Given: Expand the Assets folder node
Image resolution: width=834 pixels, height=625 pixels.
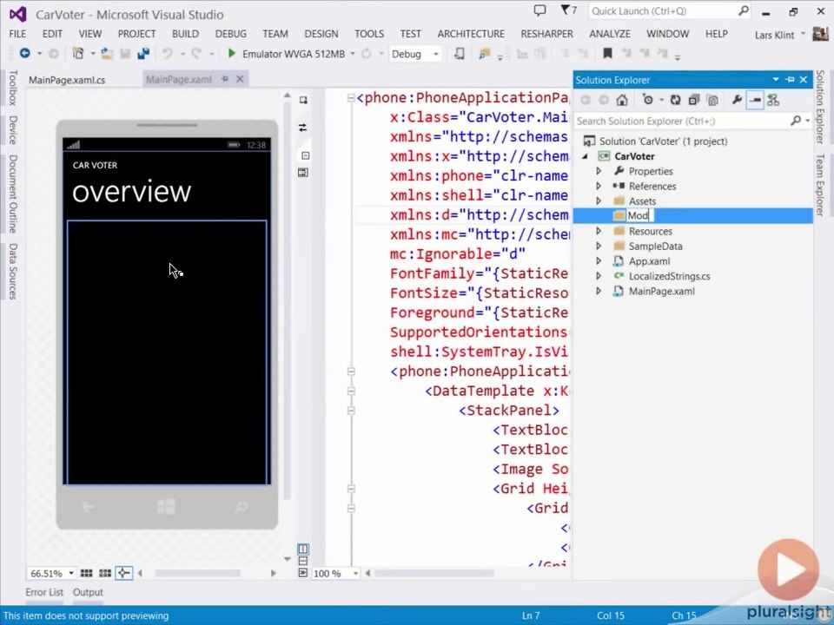Looking at the screenshot, I should point(599,201).
